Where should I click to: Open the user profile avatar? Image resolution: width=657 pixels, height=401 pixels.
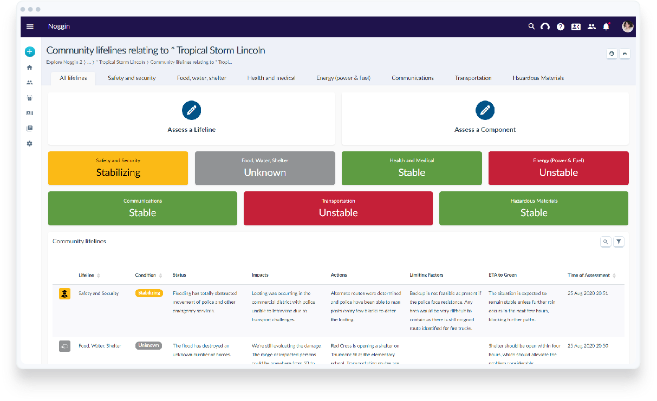click(x=627, y=26)
